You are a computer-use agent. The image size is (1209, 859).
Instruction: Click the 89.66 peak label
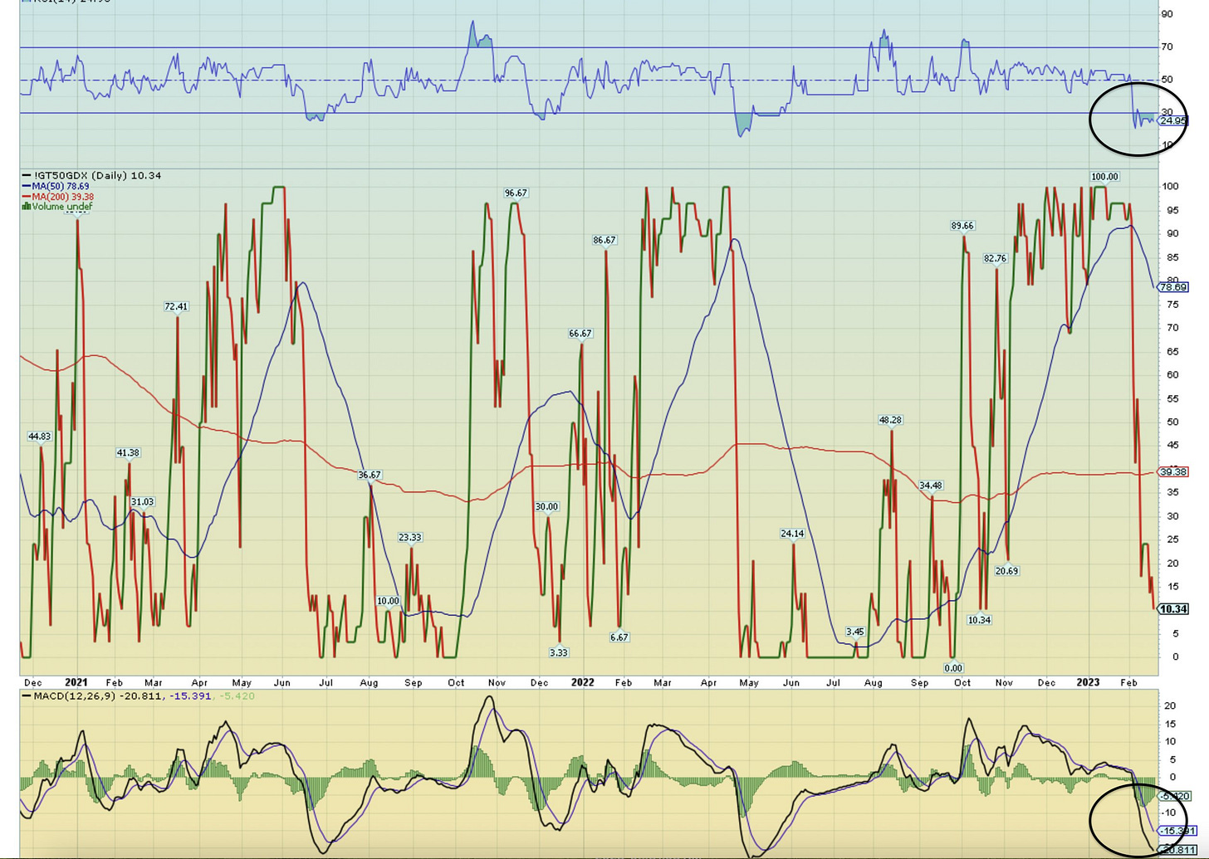pos(962,226)
